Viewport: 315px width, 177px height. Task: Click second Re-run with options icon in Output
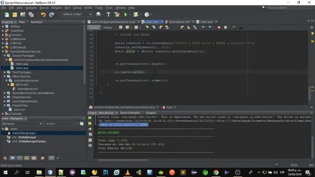click(x=90, y=123)
